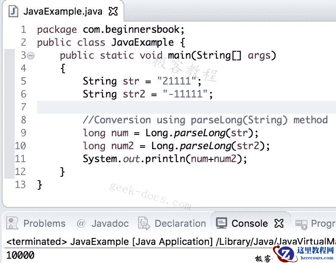336x263 pixels.
Task: Click Long.parseLong(str) on line 9
Action: [x=200, y=133]
